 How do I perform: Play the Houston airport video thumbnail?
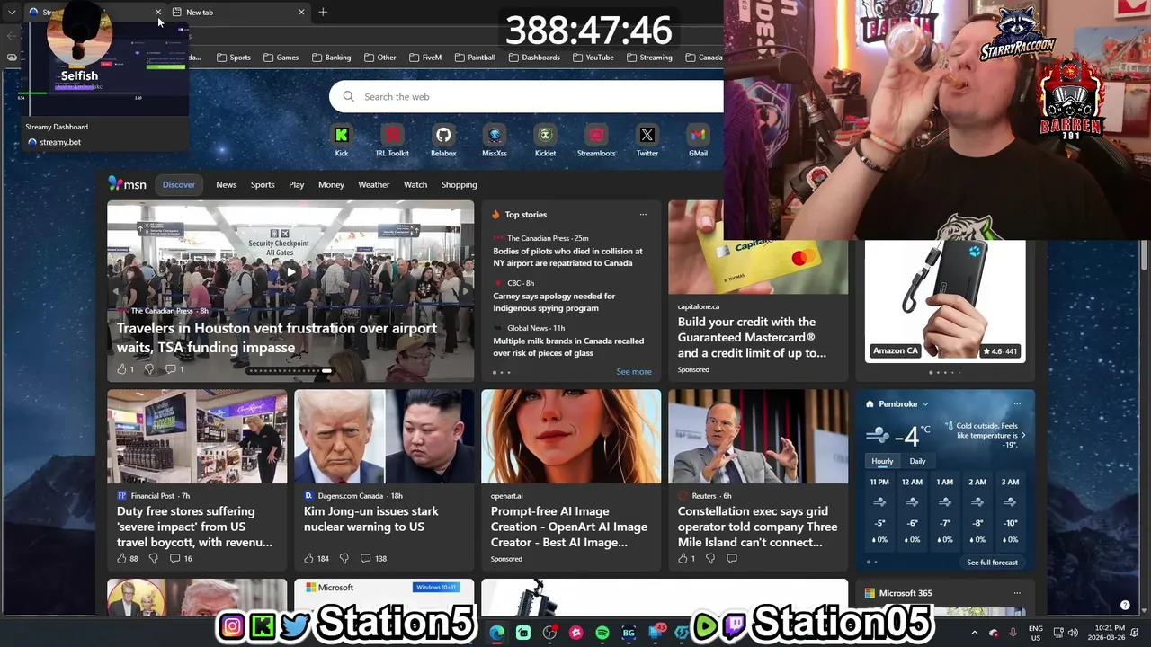tap(290, 270)
